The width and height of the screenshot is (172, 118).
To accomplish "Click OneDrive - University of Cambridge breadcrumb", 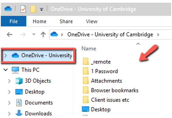I will 110,35.
